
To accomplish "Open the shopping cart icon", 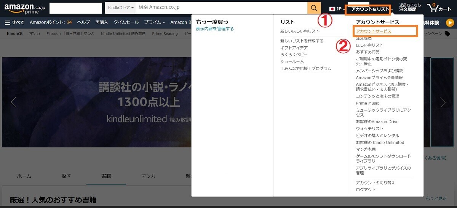I will pyautogui.click(x=439, y=8).
